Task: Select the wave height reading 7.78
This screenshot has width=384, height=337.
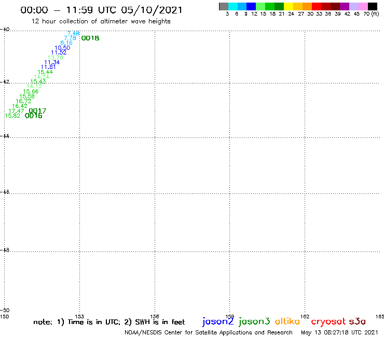Action: point(70,38)
